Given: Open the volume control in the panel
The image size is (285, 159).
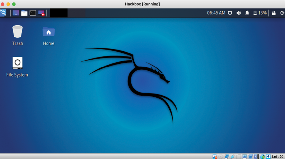Looking at the screenshot, I should 239,13.
